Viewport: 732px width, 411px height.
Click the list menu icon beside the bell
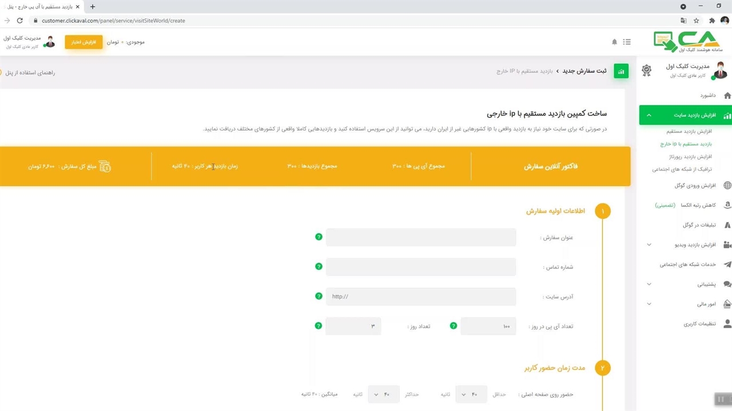[x=627, y=42]
